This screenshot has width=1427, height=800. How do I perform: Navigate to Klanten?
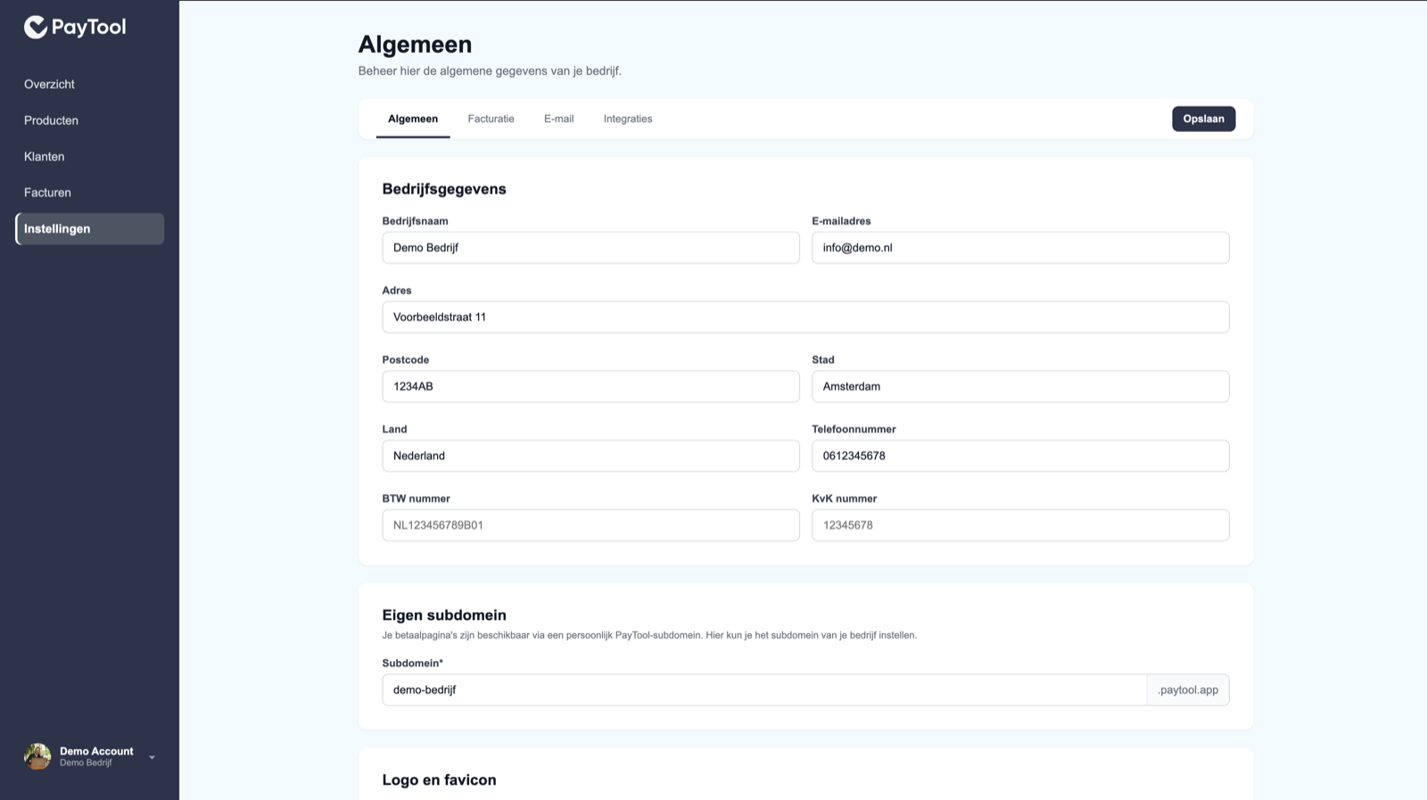[44, 156]
